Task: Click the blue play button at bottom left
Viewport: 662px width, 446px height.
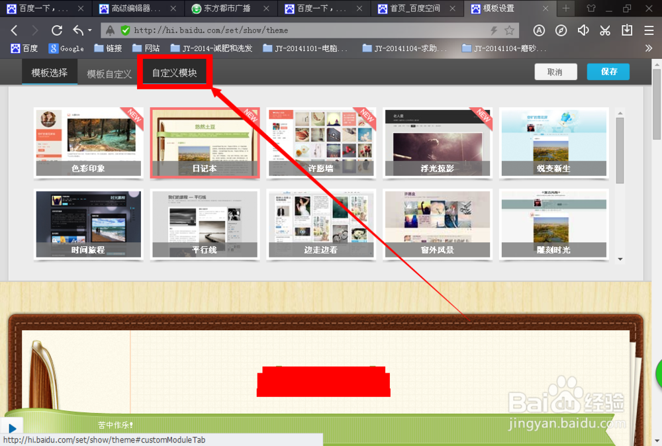Action: click(12, 428)
